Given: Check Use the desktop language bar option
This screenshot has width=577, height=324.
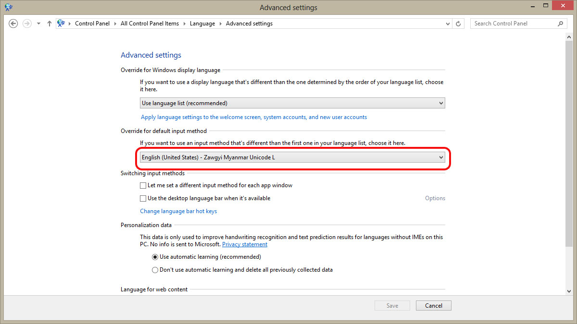Looking at the screenshot, I should click(x=143, y=198).
